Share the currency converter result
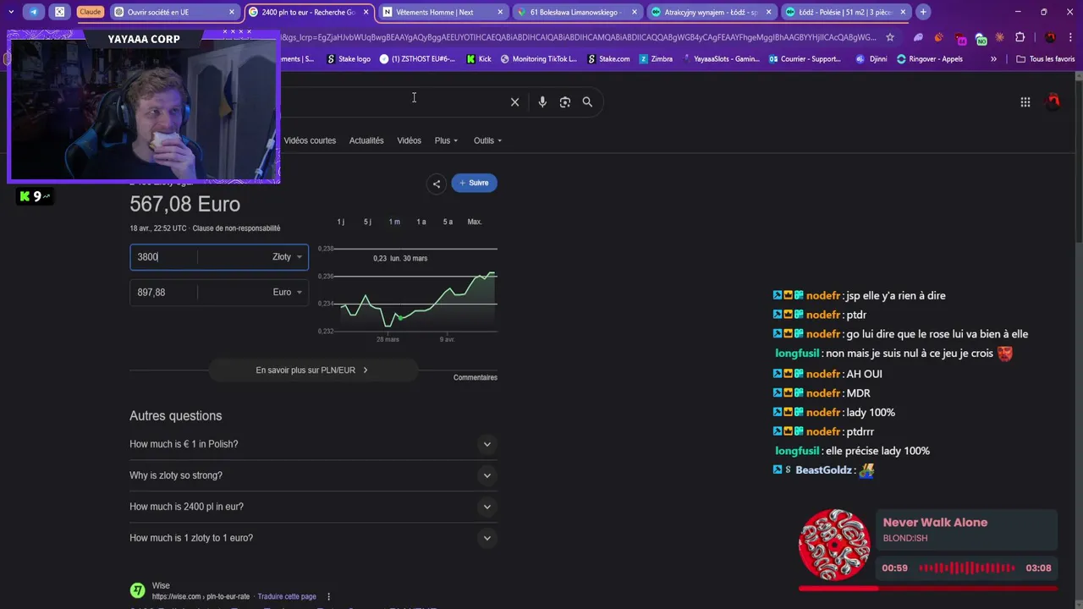Screen dimensions: 1083x609 point(436,183)
